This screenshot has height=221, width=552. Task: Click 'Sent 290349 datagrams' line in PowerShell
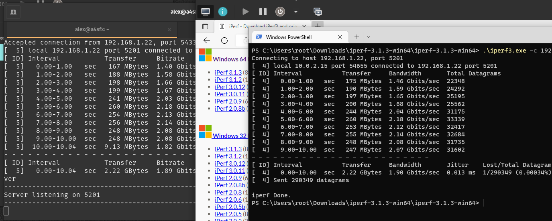[300, 180]
